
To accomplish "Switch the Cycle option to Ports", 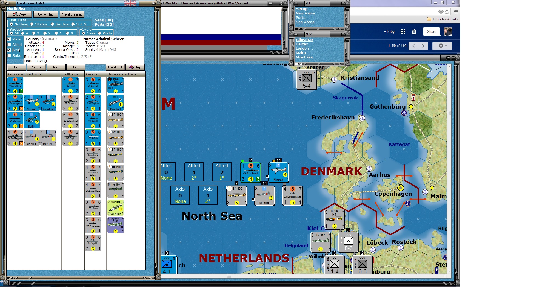I will [x=100, y=33].
